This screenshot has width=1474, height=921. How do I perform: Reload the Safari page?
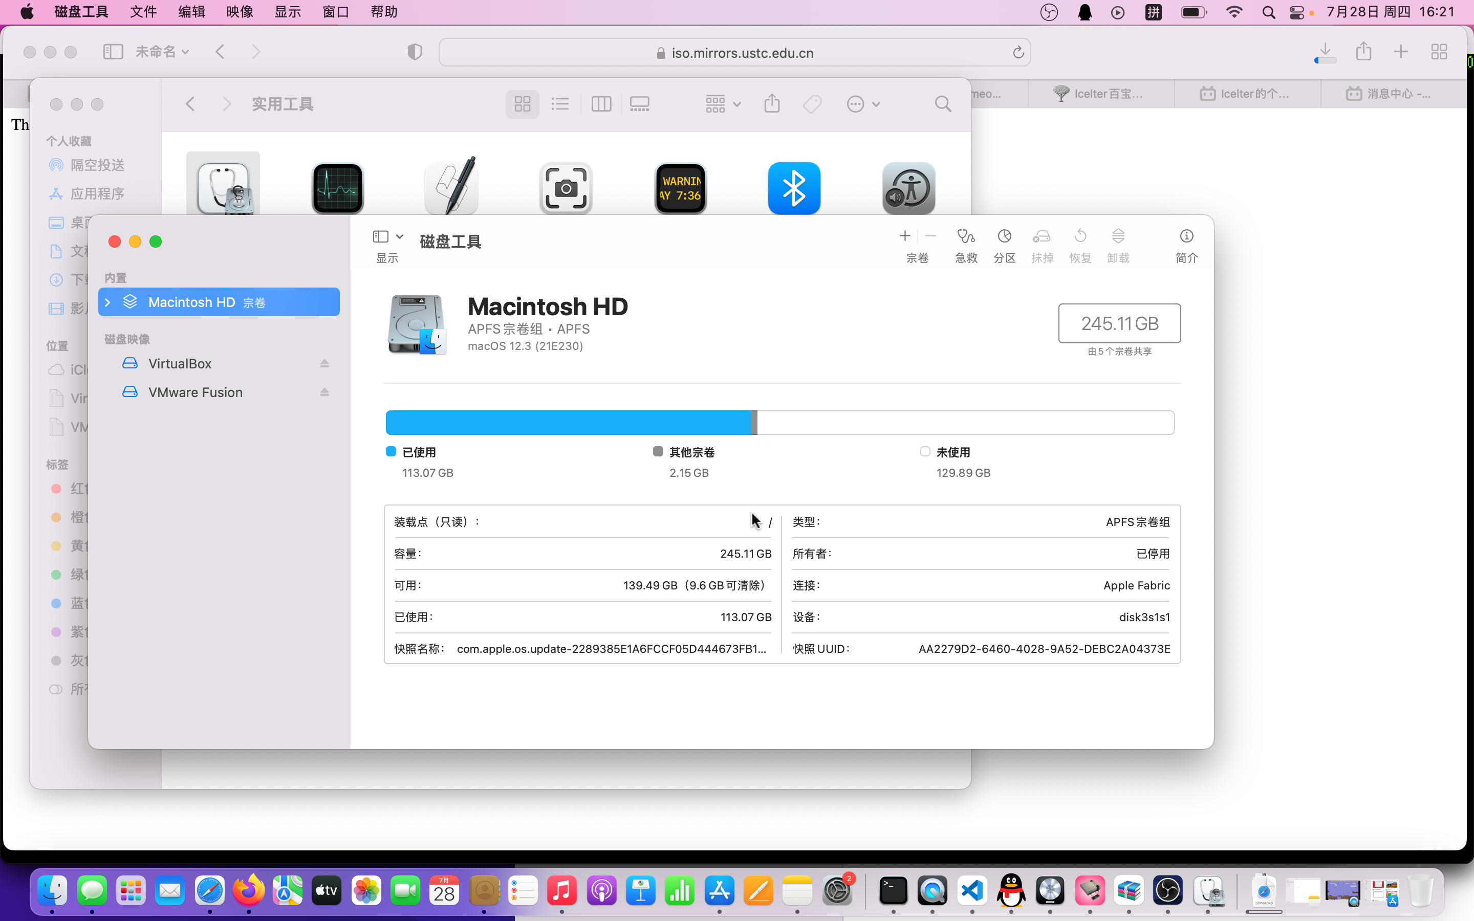tap(1018, 52)
